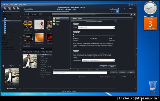
Task: Select the first view mode icon
Action: coord(111,11)
